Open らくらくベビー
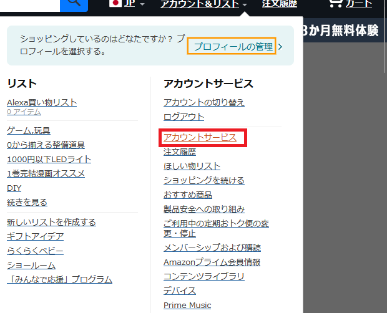387x313 pixels. tap(35, 251)
